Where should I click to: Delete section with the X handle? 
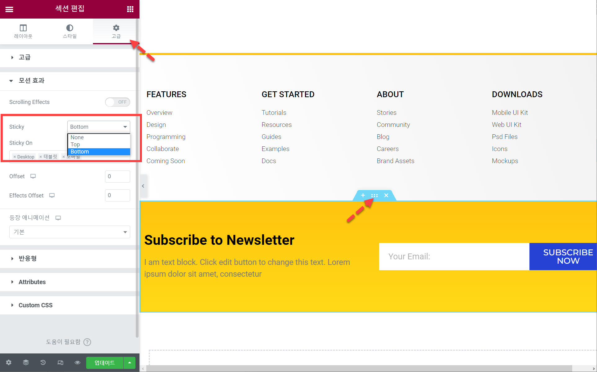click(386, 195)
